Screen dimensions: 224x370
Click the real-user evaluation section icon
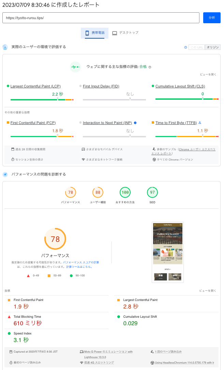click(x=5, y=47)
